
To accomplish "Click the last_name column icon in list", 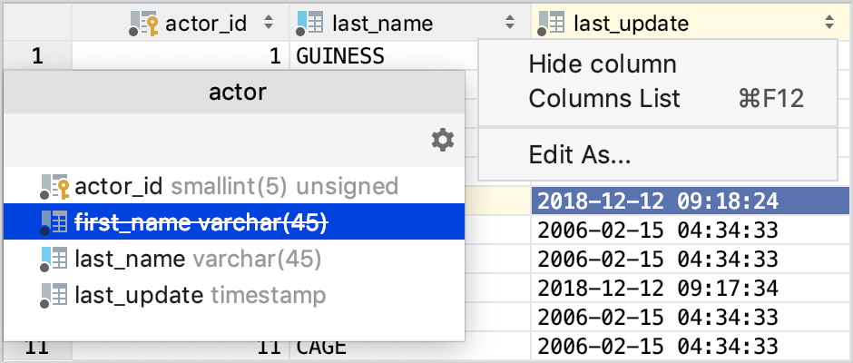I will click(x=54, y=259).
